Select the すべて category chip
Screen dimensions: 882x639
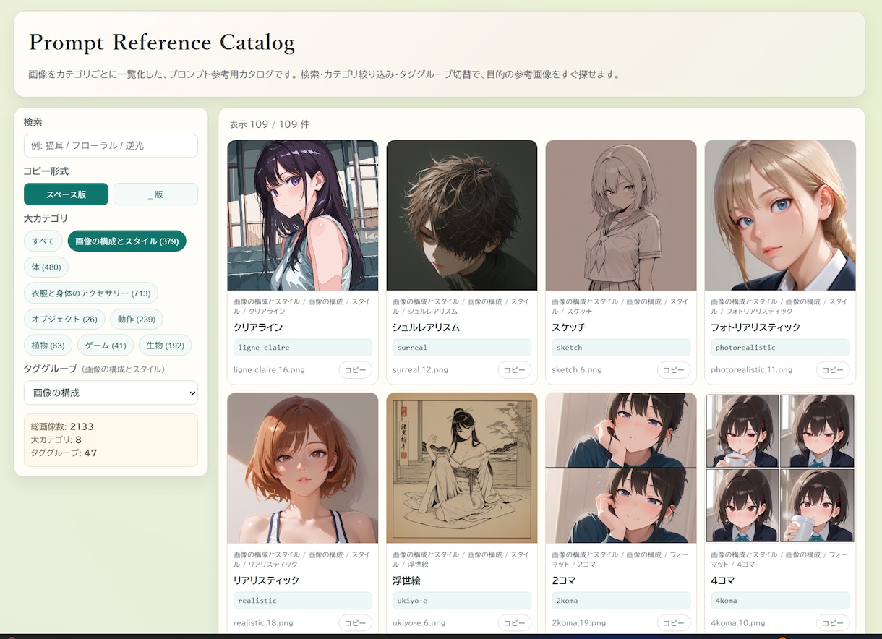point(43,241)
